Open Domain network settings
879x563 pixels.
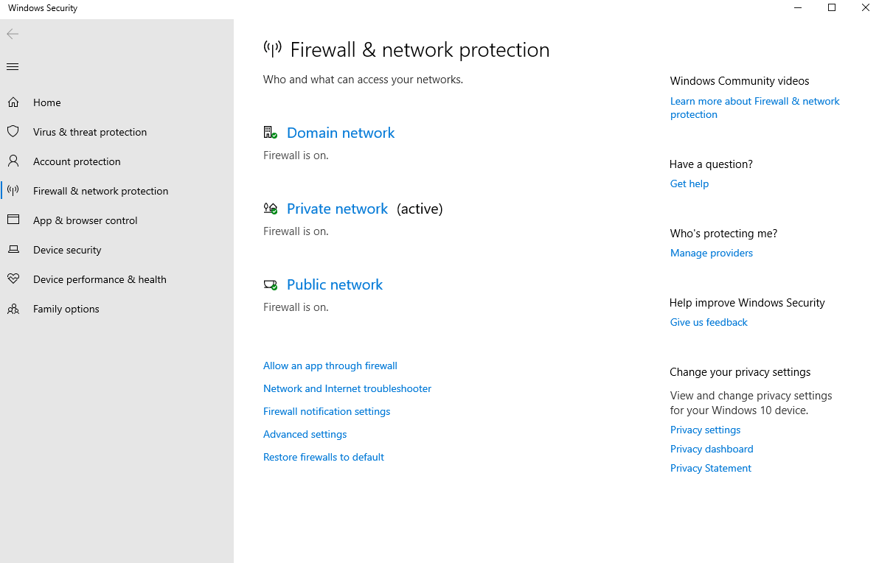[340, 133]
